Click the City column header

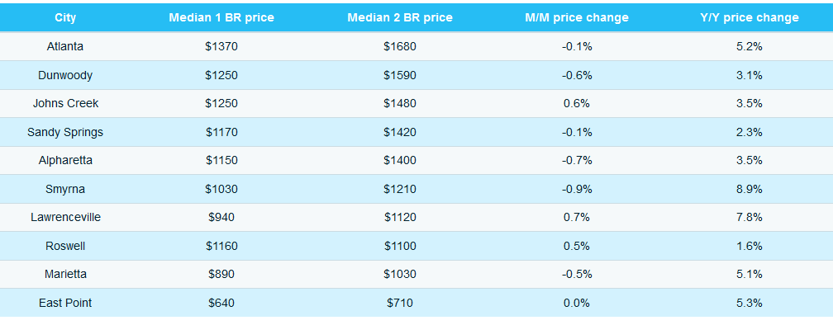coord(64,17)
